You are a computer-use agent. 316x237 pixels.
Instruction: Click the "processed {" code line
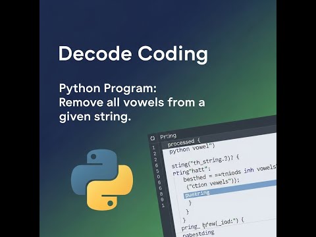point(184,142)
